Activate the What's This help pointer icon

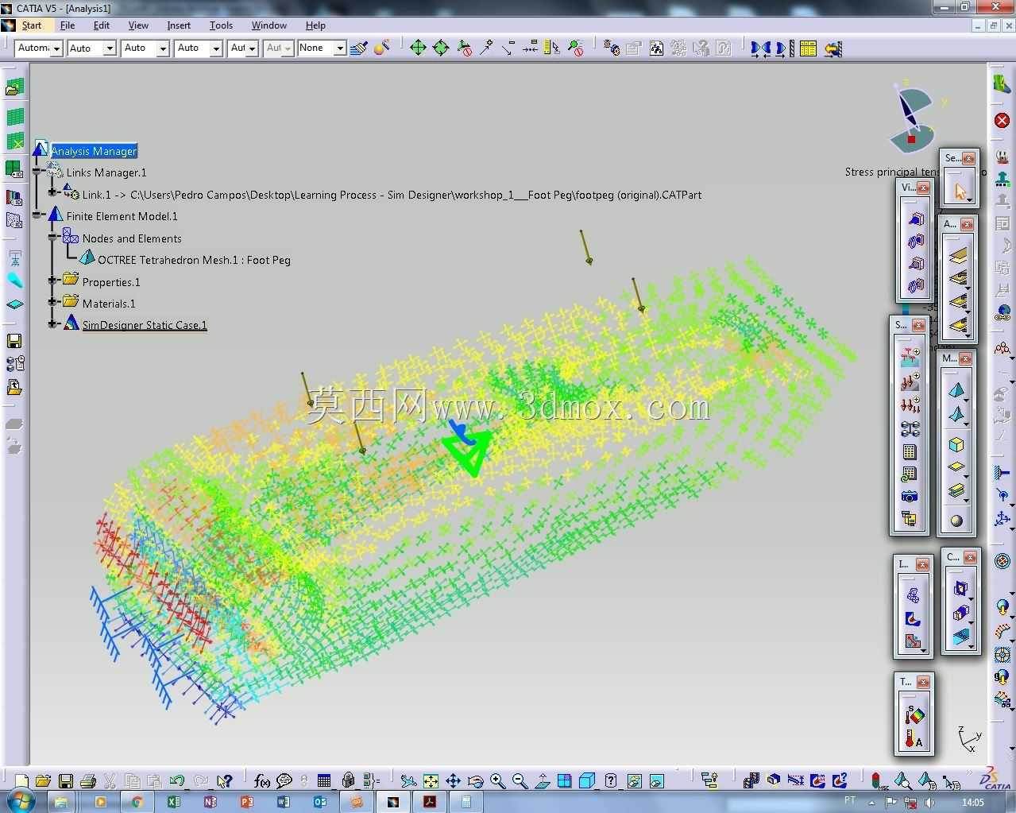click(224, 781)
